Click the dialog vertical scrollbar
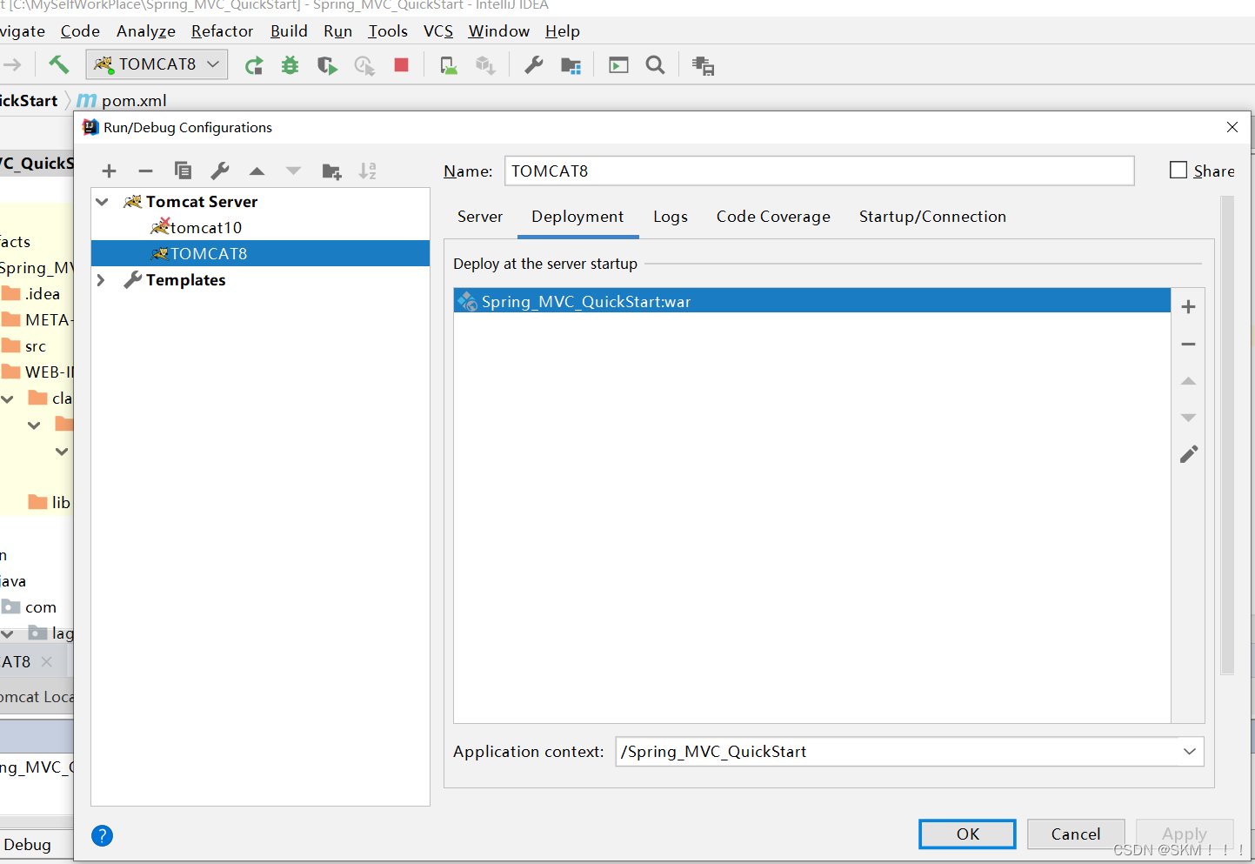The image size is (1255, 864). tap(1227, 435)
